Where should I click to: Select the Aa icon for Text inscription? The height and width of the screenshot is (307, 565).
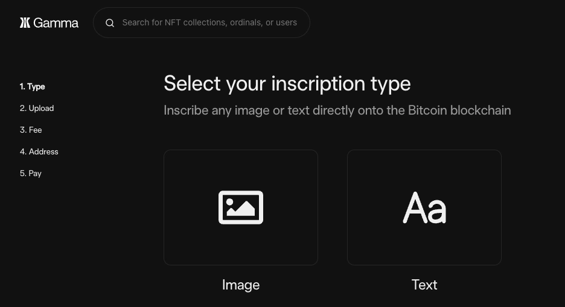[x=424, y=207]
